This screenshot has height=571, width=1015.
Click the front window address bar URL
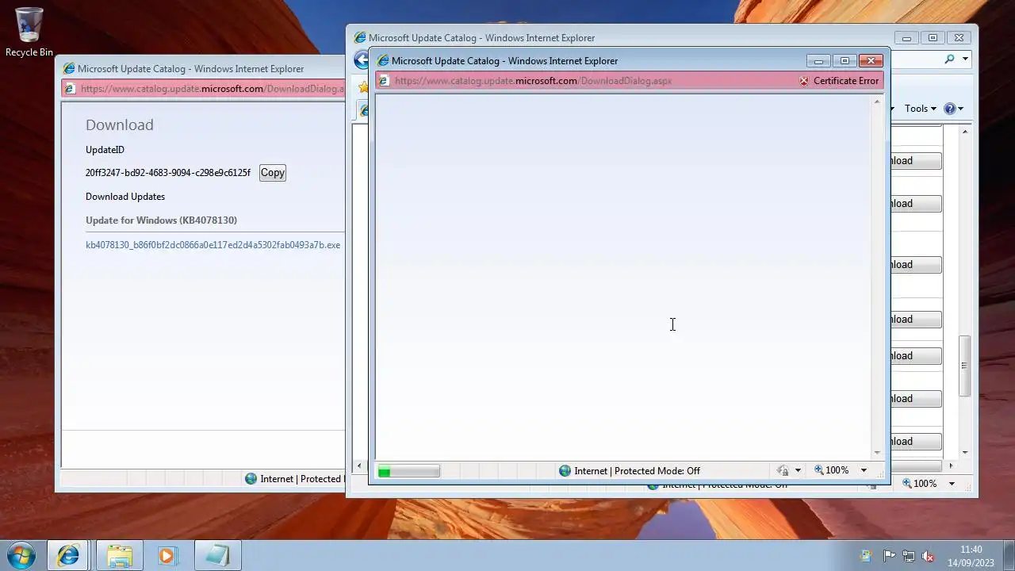tap(533, 81)
